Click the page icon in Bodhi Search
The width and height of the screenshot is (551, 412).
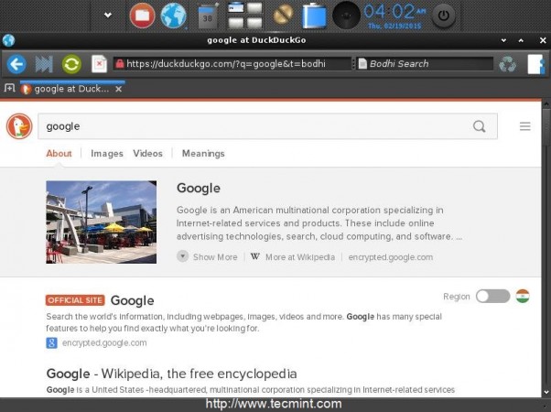(362, 63)
